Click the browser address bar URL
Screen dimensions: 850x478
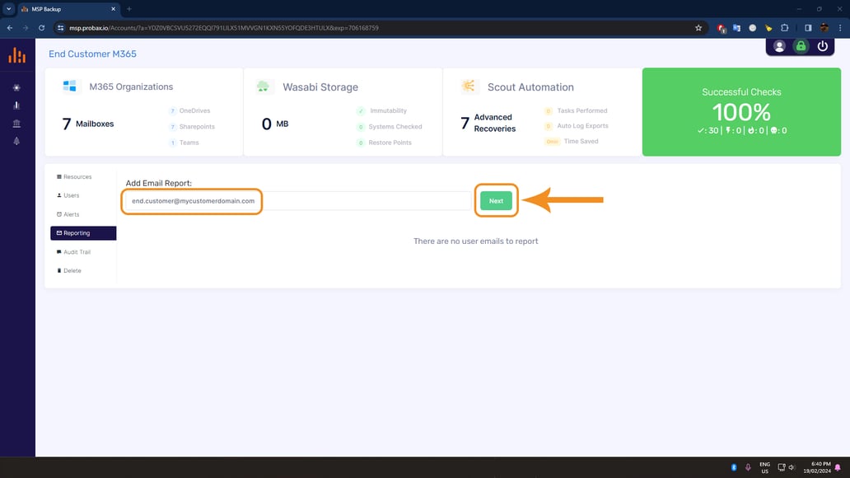[224, 28]
